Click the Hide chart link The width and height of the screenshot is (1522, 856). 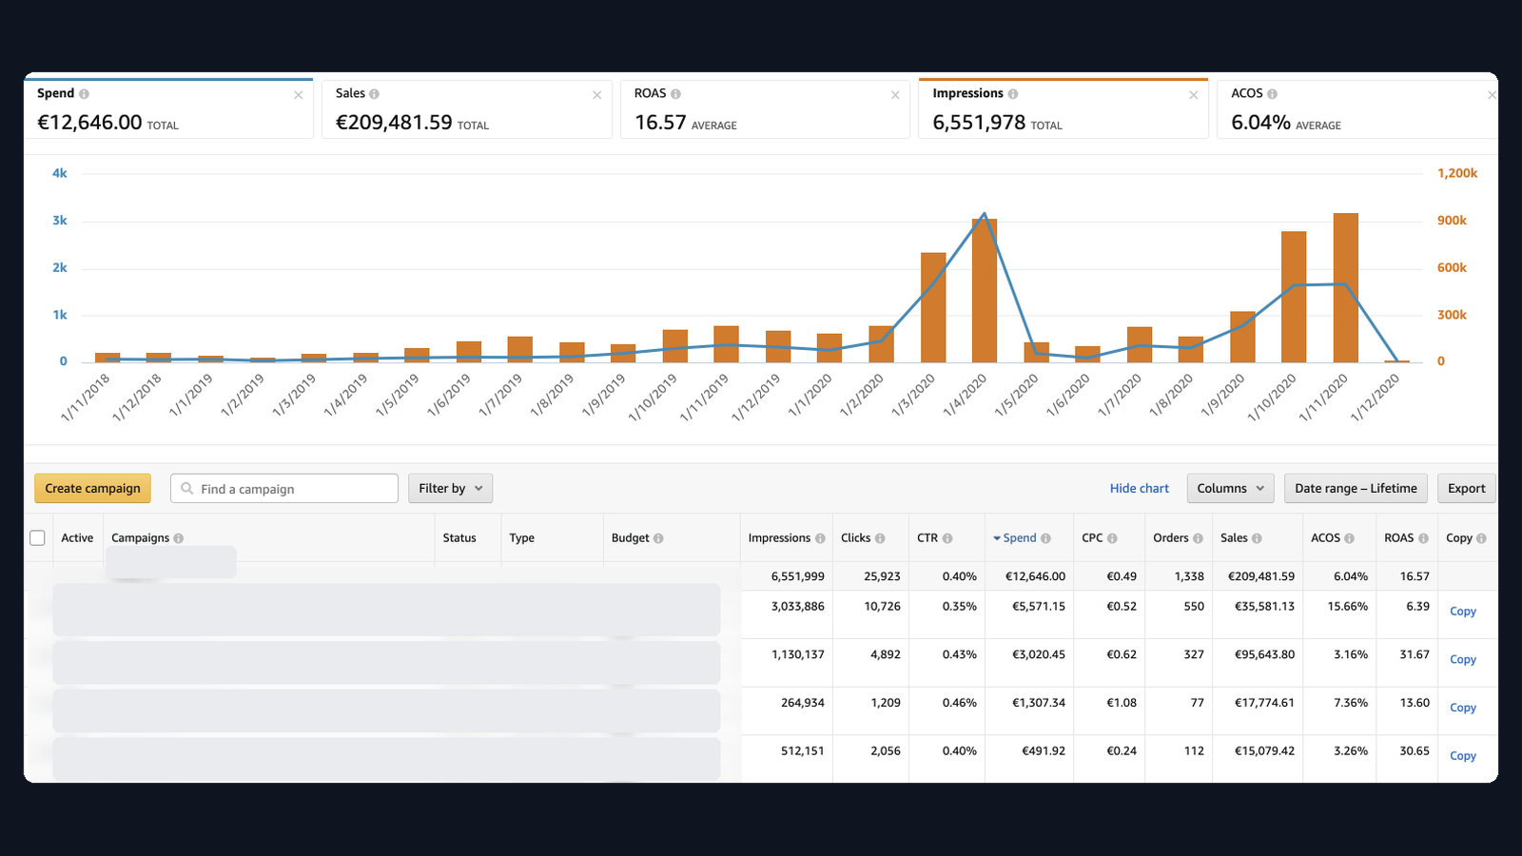[x=1139, y=488]
